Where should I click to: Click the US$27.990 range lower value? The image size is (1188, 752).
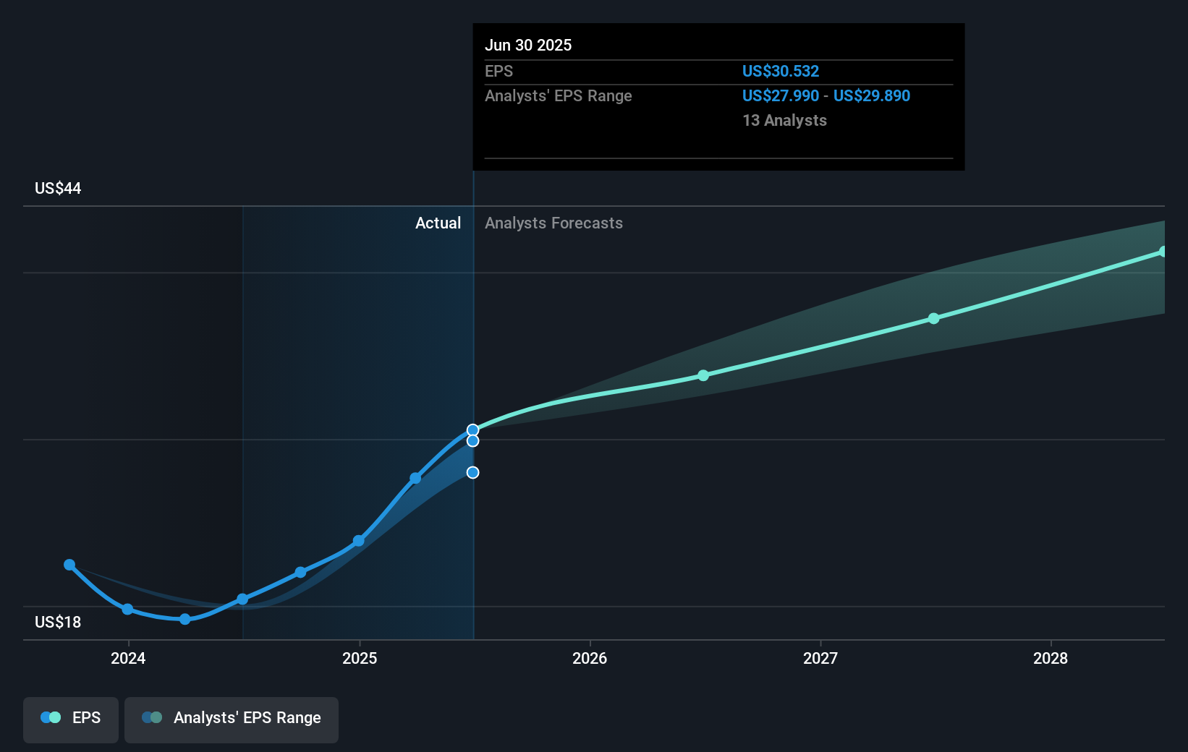point(781,95)
